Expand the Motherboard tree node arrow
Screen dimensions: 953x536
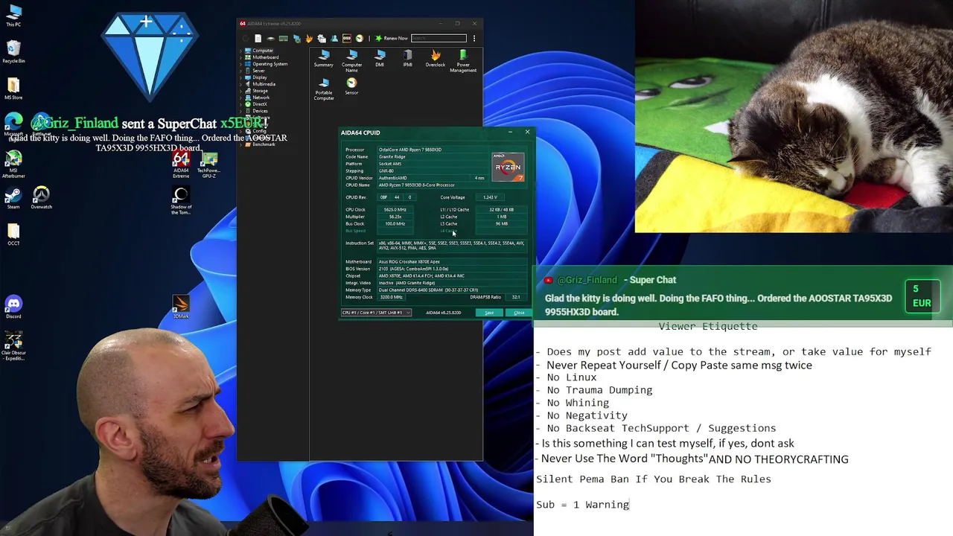tap(241, 57)
